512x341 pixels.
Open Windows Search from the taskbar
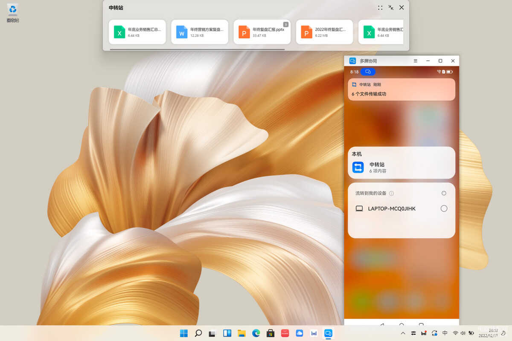click(x=198, y=333)
